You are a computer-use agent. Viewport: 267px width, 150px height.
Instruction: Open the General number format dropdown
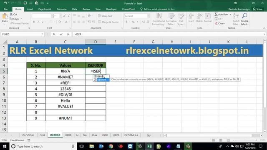pyautogui.click(x=149, y=16)
